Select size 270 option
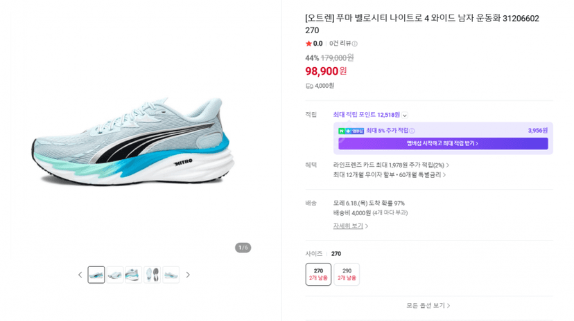The image size is (574, 321). 318,274
